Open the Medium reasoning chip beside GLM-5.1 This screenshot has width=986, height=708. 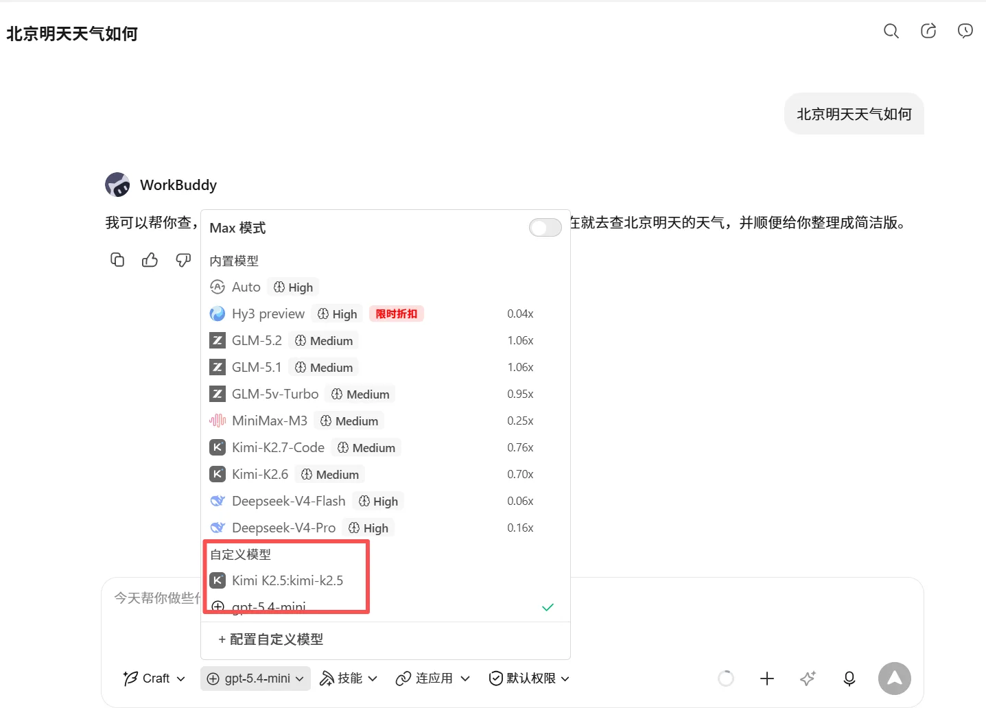click(x=324, y=367)
